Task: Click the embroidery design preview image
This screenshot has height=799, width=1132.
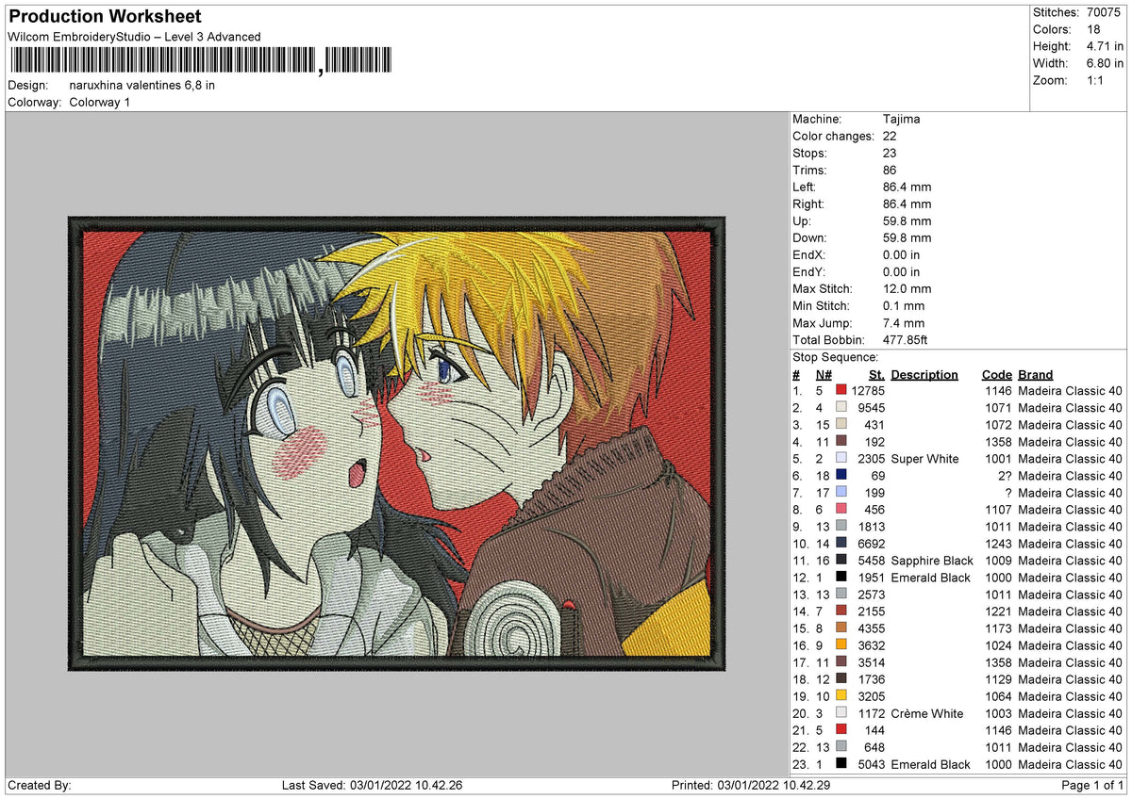Action: [x=397, y=443]
